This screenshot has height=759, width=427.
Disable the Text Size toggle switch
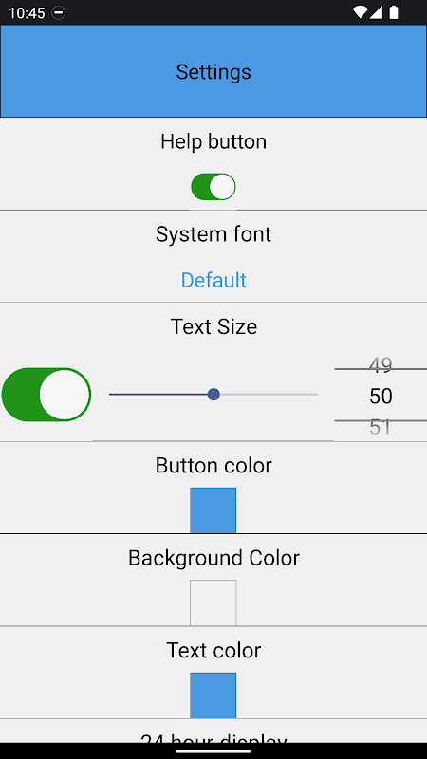pyautogui.click(x=46, y=395)
